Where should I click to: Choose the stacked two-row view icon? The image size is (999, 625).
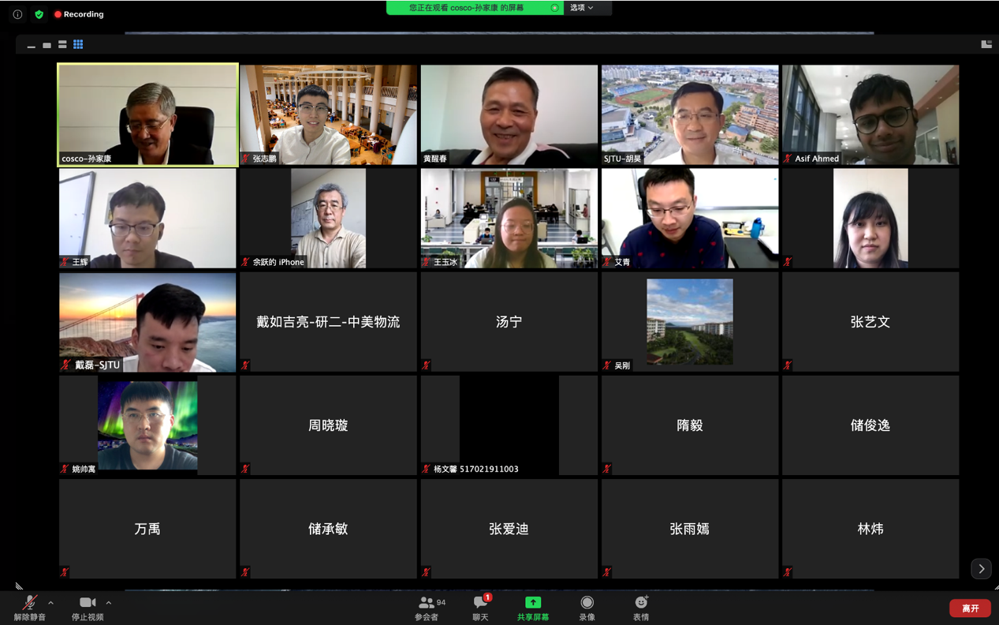[x=62, y=45]
